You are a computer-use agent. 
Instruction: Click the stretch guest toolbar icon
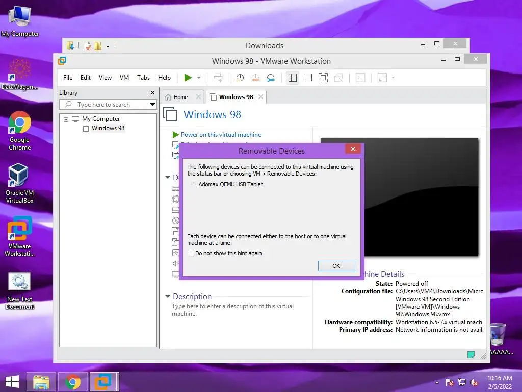pos(382,78)
